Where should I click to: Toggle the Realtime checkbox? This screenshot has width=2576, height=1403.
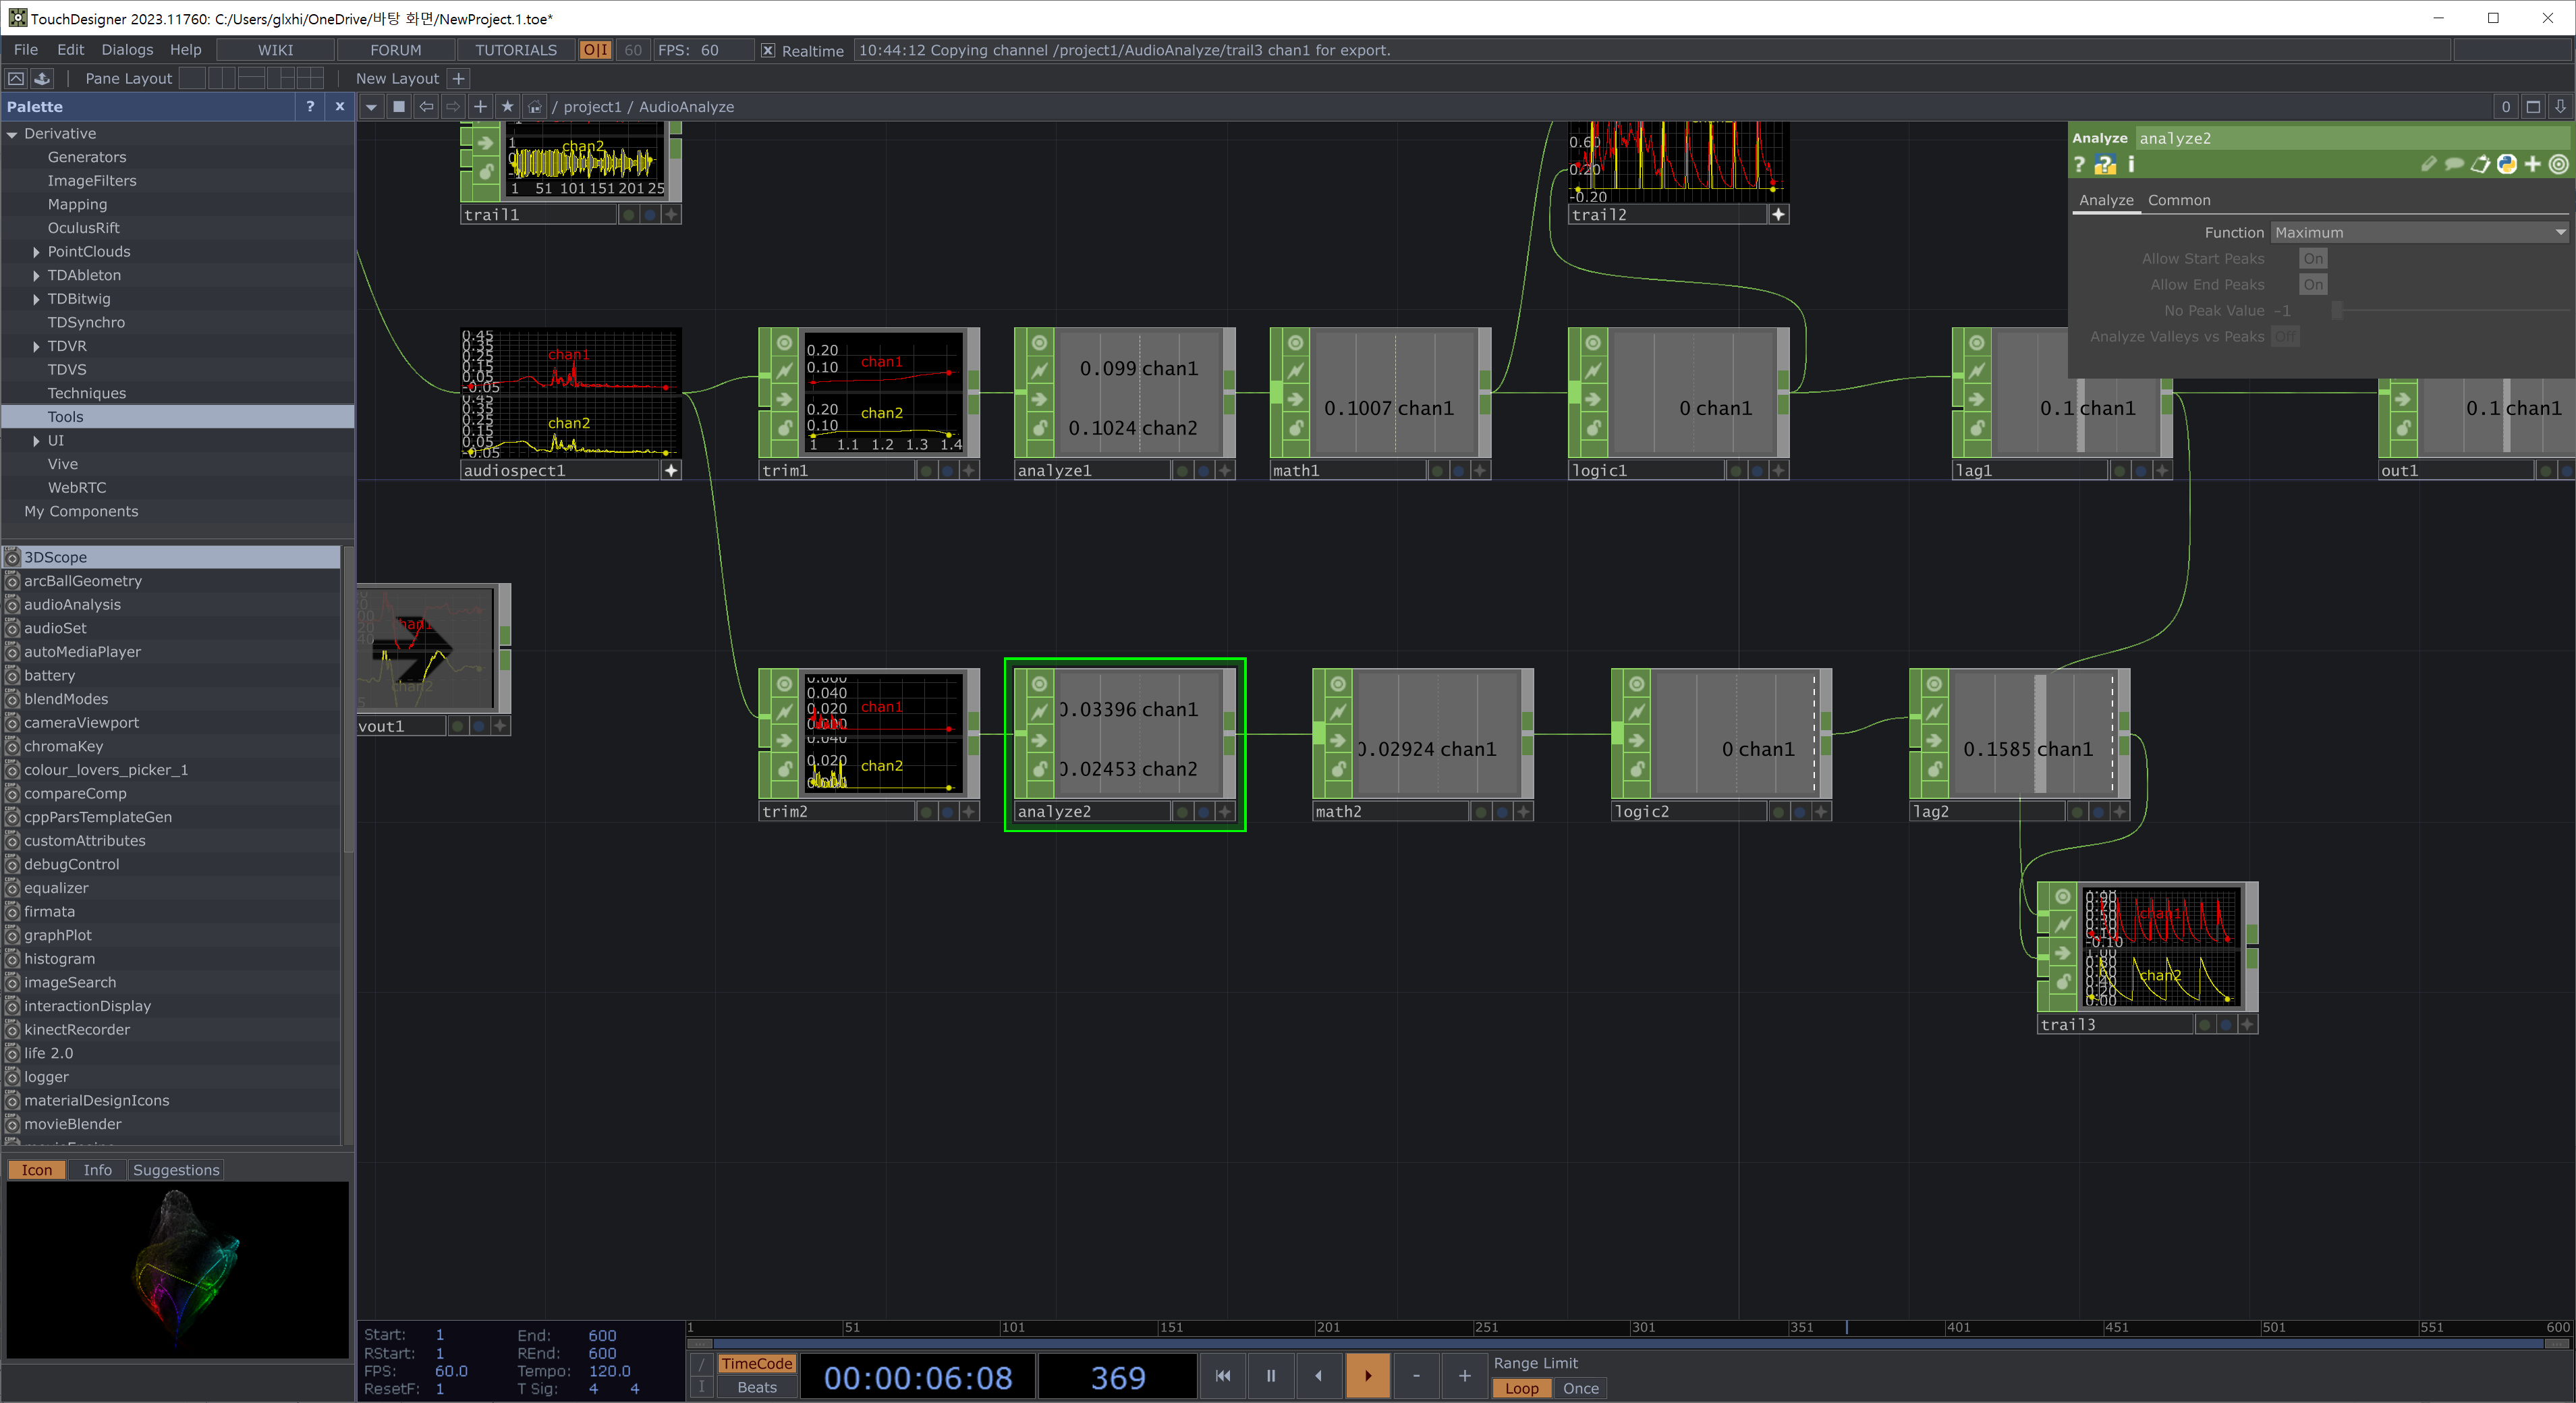point(768,50)
